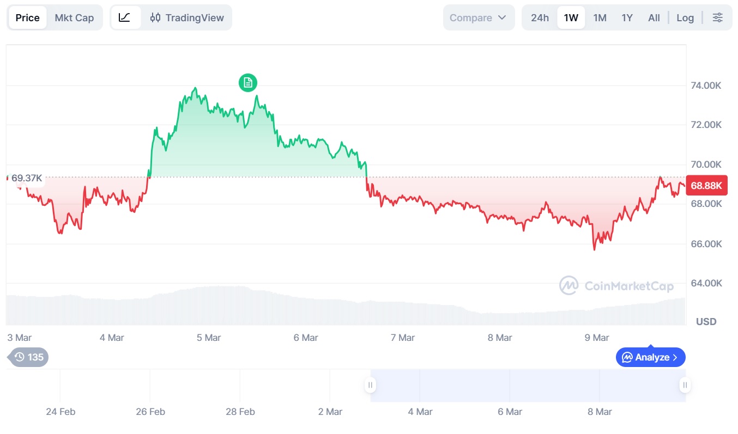Screen dimensions: 738x434
Task: Switch chart to Price view
Action: 27,17
